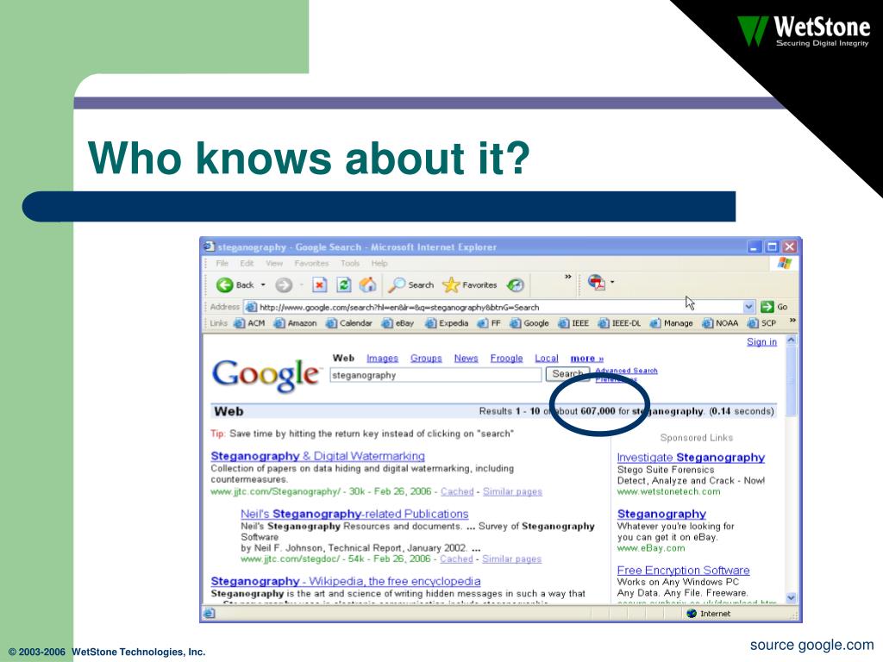Expand Links bar overflow chevron

coord(792,321)
